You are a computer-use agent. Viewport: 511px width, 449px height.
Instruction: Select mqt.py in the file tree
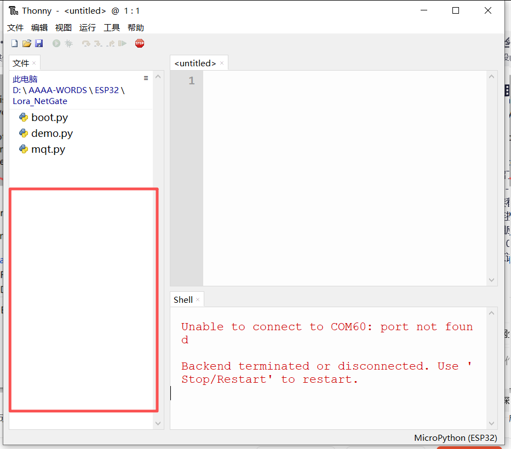click(x=48, y=149)
